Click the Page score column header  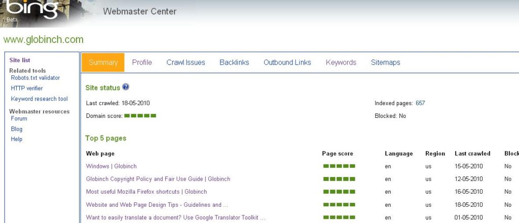pyautogui.click(x=338, y=154)
